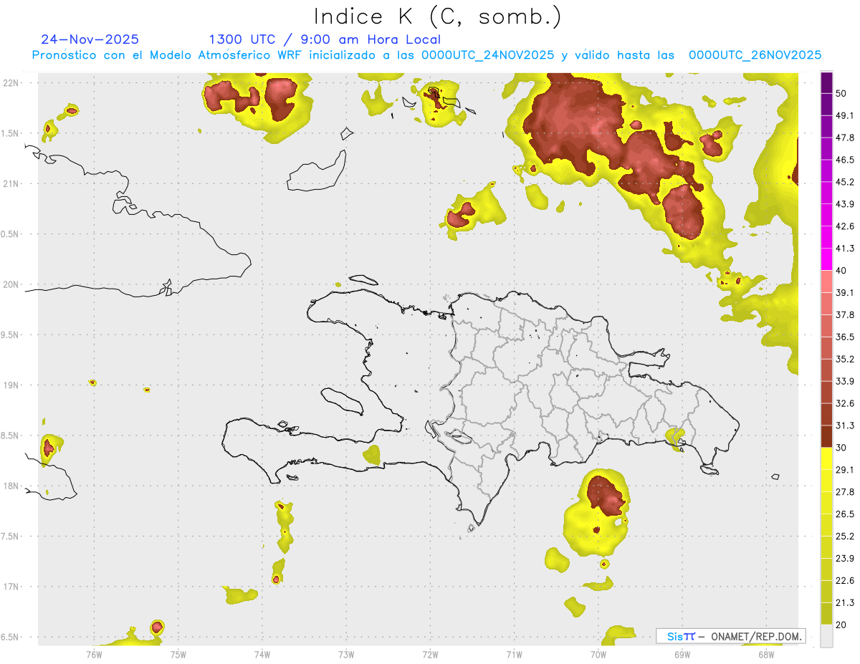Click the "ONAMET/REP.DOM." credit label

(x=756, y=636)
